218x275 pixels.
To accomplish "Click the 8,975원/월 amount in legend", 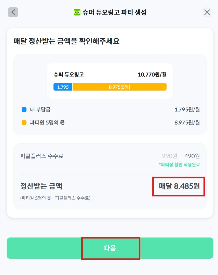I will click(x=187, y=123).
